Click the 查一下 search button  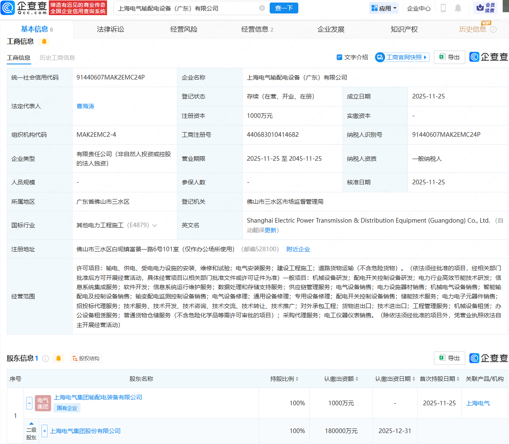[x=284, y=8]
